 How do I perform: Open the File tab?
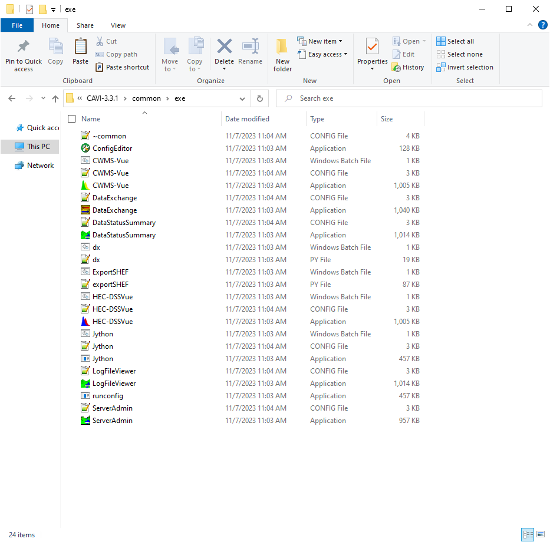click(17, 25)
